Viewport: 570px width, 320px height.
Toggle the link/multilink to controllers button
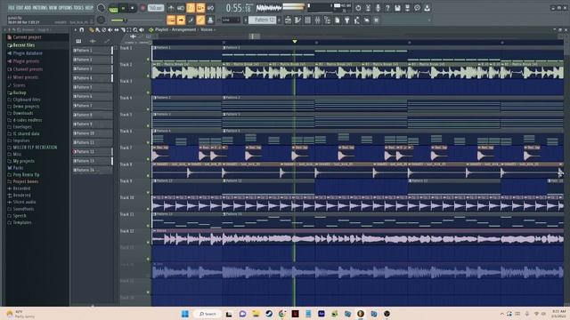(200, 20)
